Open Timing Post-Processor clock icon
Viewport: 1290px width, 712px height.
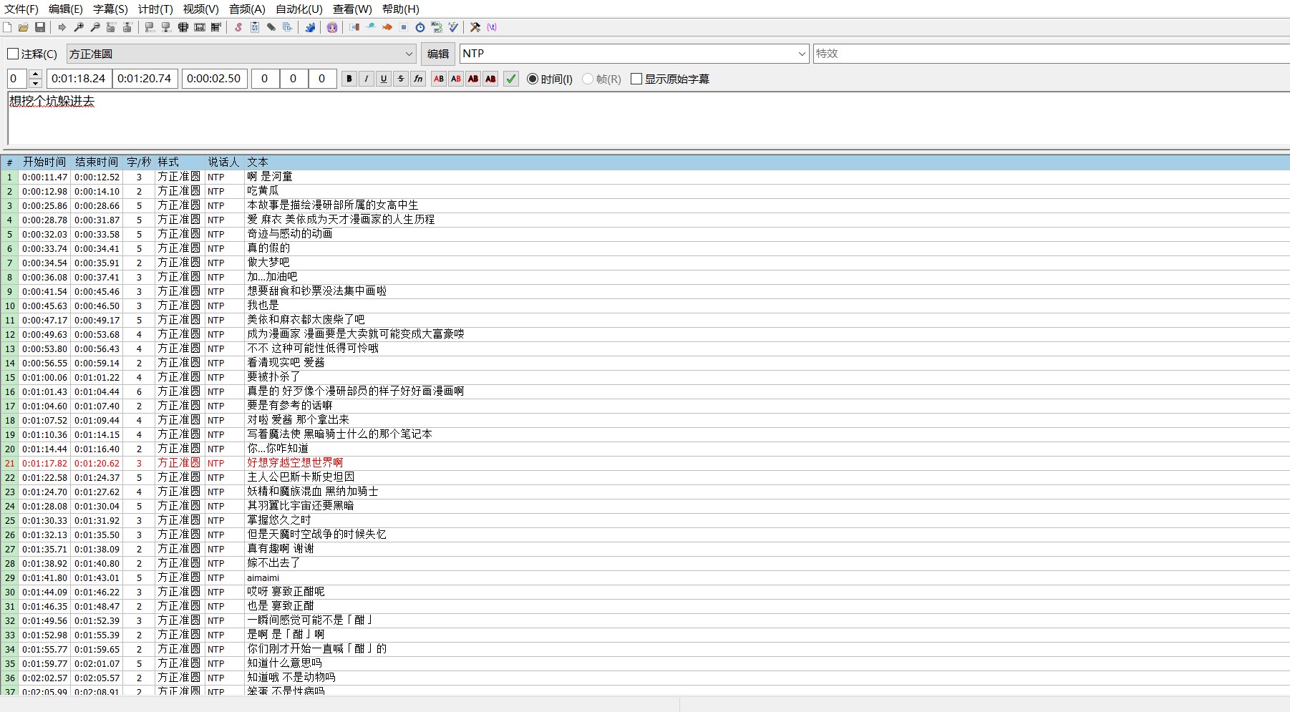coord(420,27)
